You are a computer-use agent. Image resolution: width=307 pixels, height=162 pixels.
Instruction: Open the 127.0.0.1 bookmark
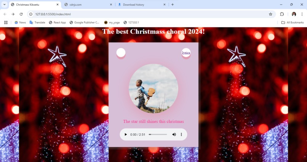[x=131, y=22]
